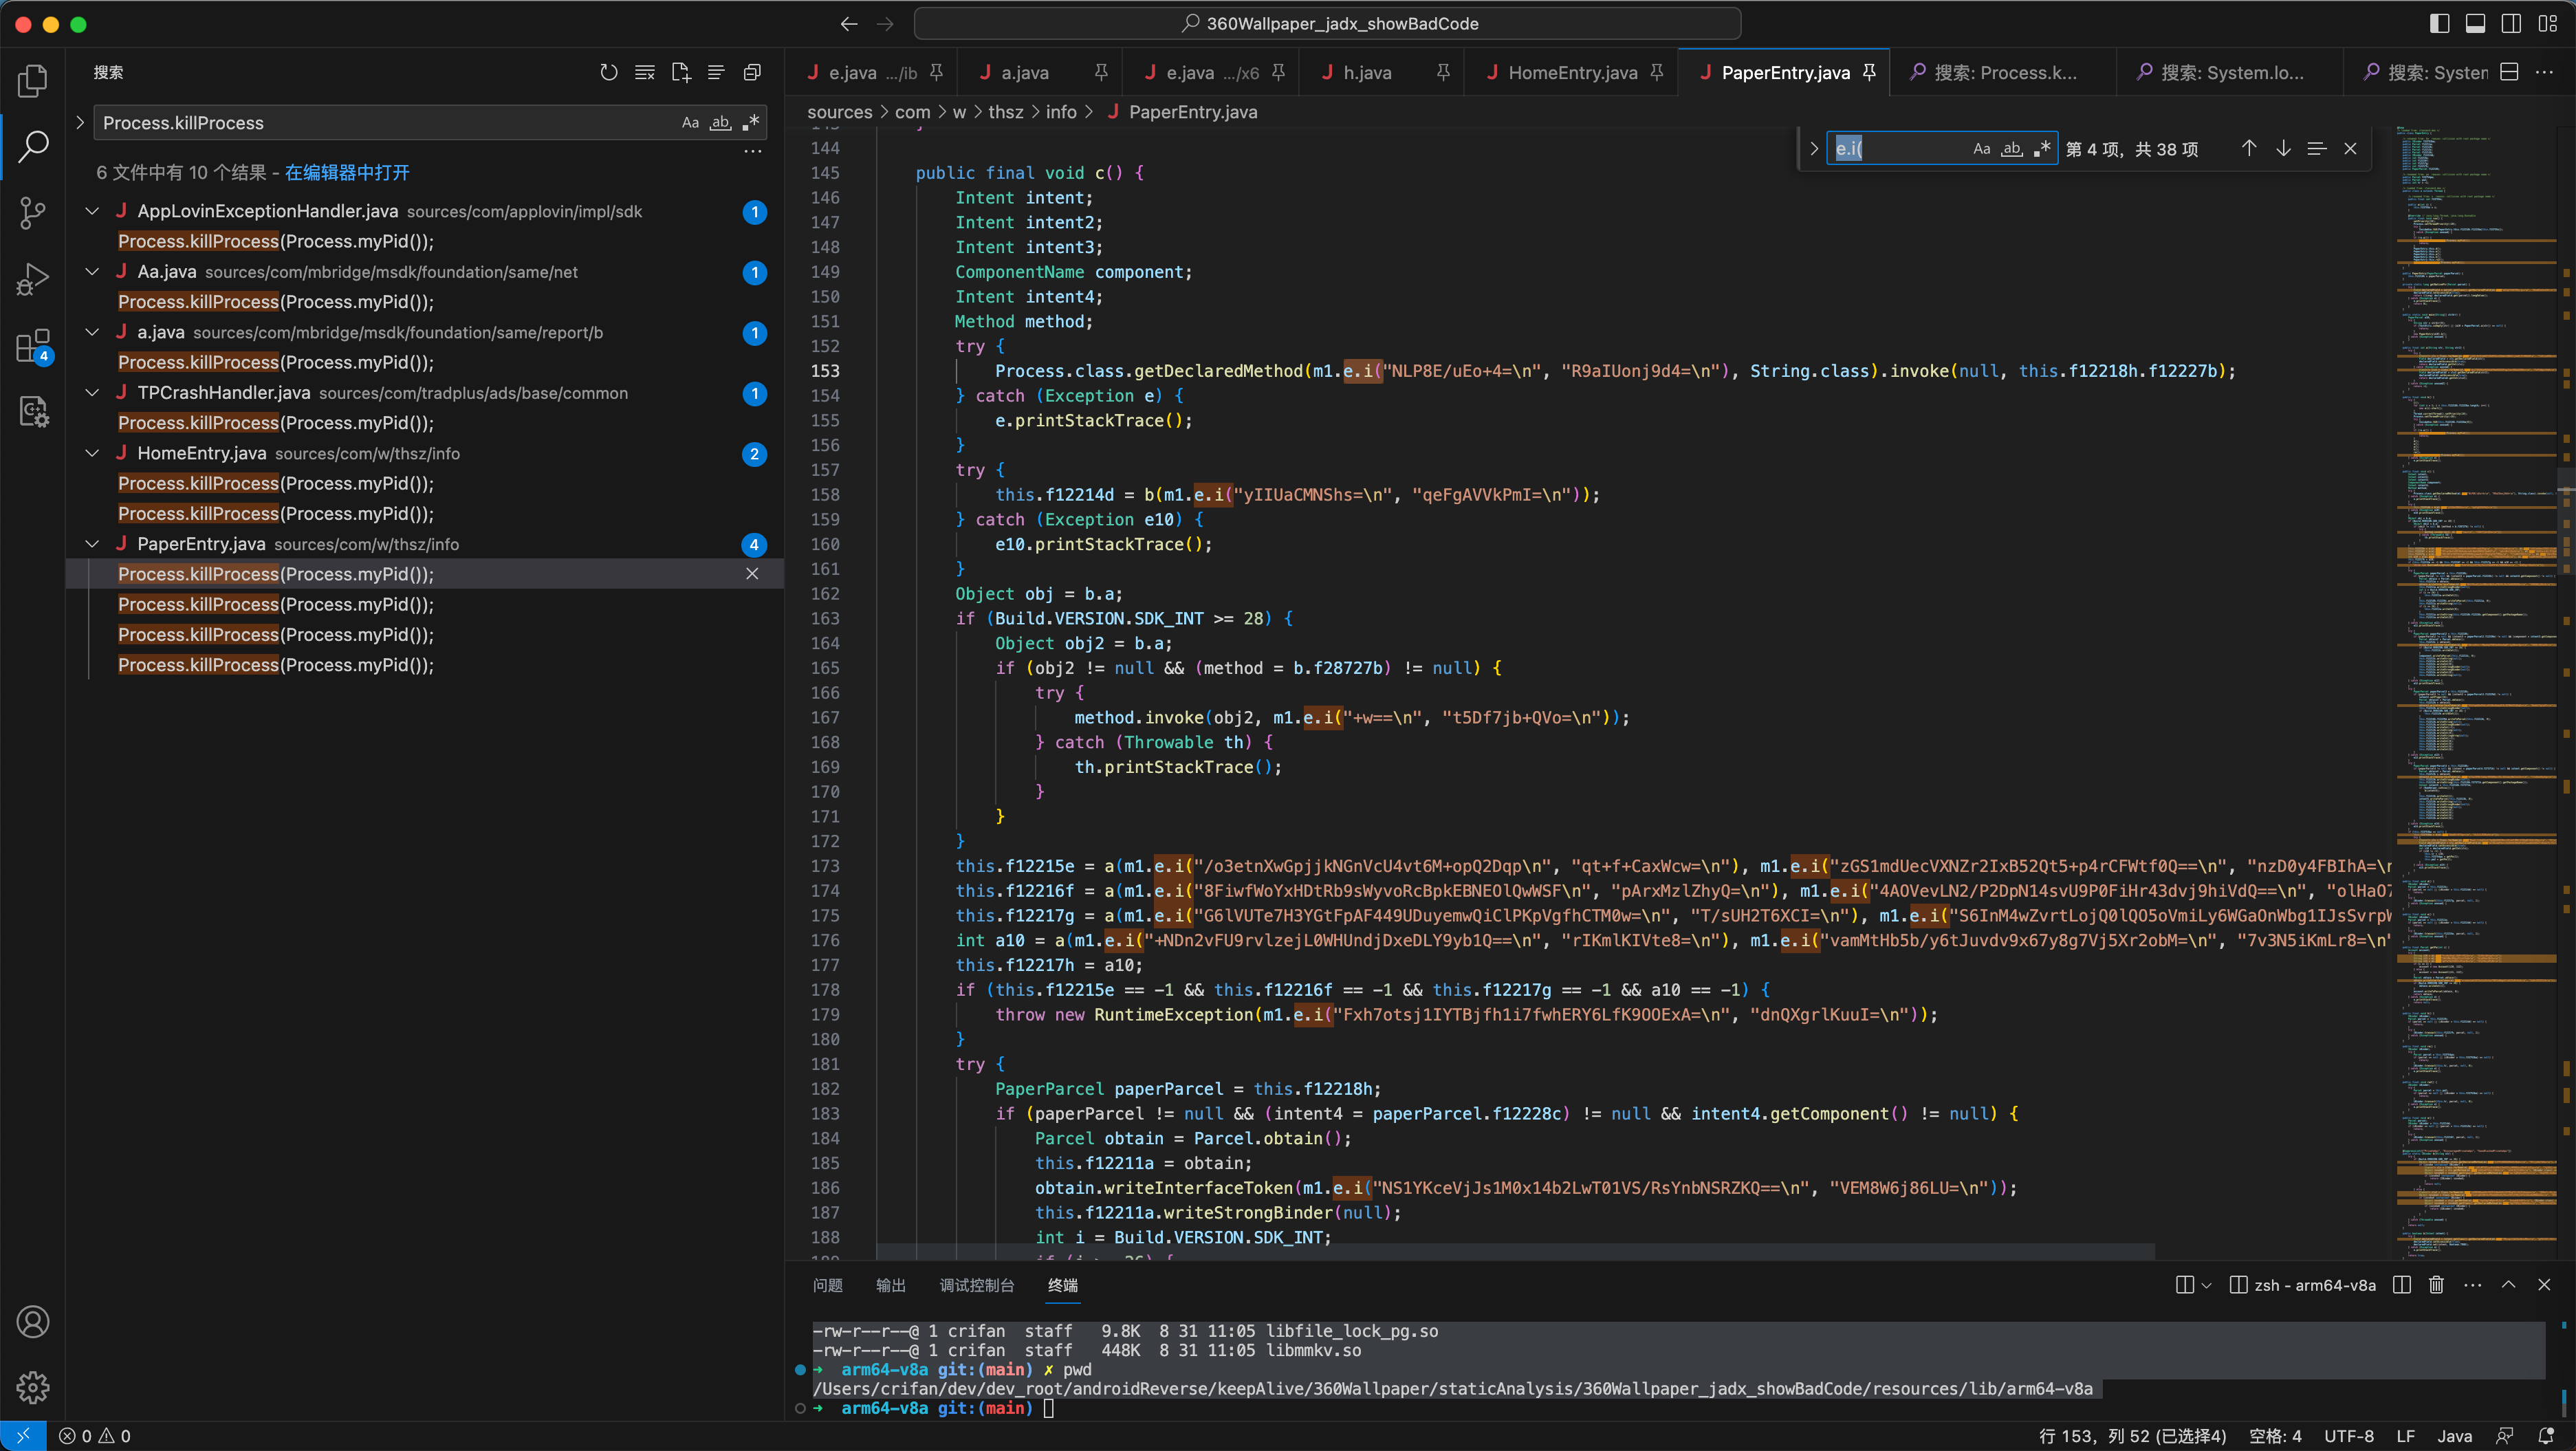Customize layout icon in title bar

coord(2547,23)
